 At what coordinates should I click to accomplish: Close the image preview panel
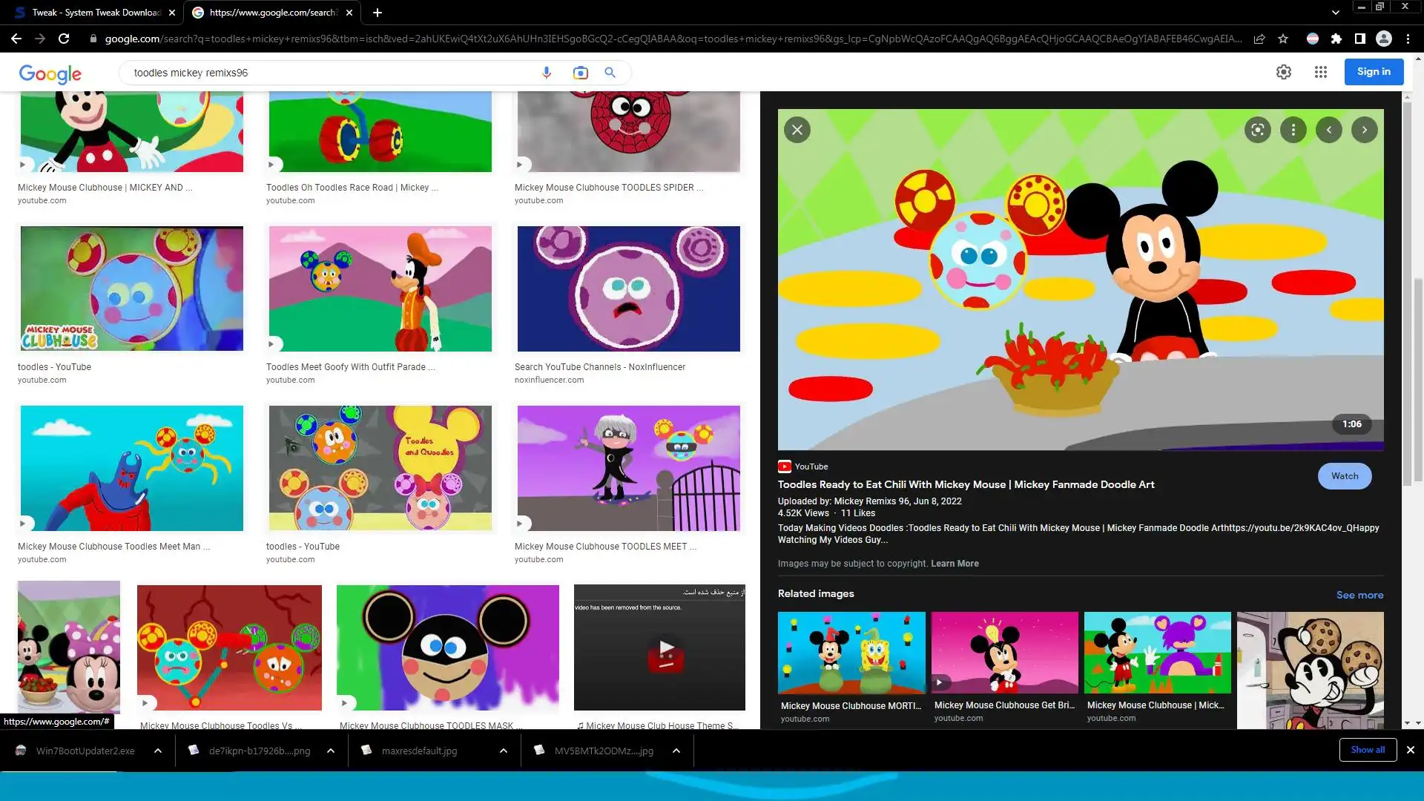coord(797,131)
